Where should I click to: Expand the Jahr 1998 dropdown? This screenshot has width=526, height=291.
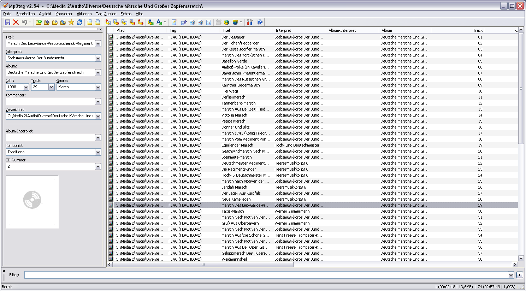point(26,87)
